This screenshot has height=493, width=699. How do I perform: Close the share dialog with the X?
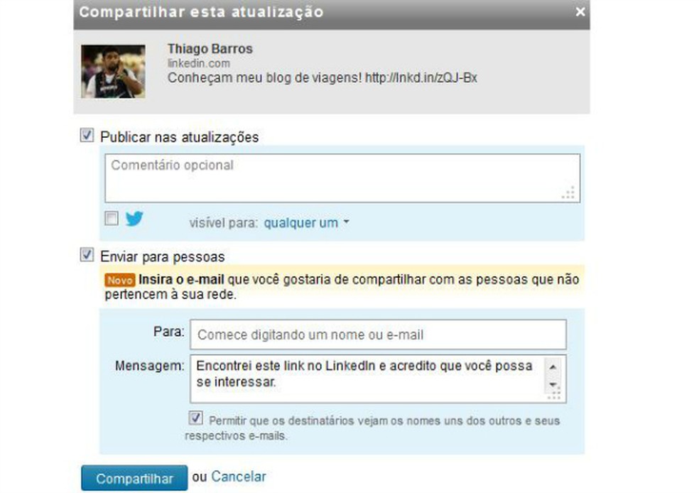point(580,11)
